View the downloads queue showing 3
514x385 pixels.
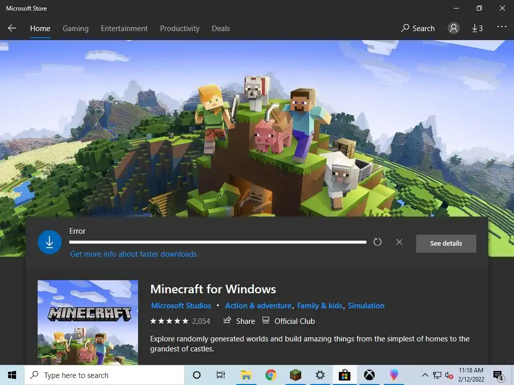click(x=477, y=29)
